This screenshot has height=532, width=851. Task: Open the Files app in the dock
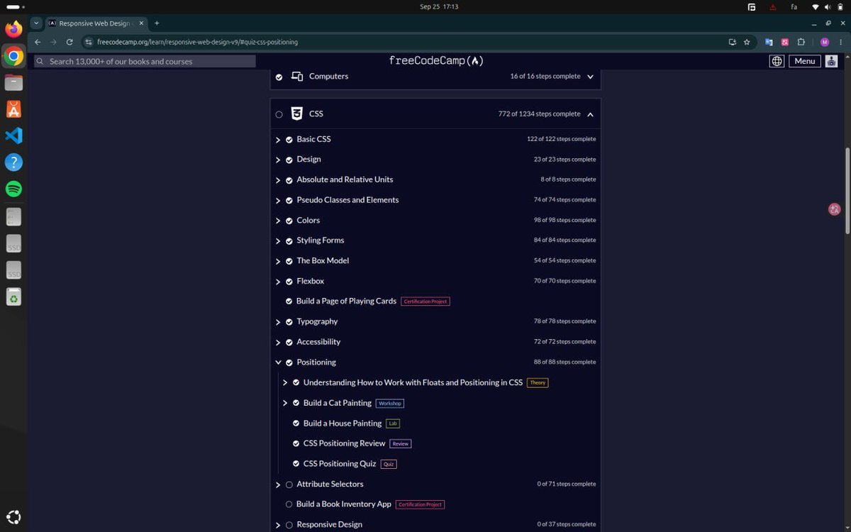pyautogui.click(x=13, y=83)
